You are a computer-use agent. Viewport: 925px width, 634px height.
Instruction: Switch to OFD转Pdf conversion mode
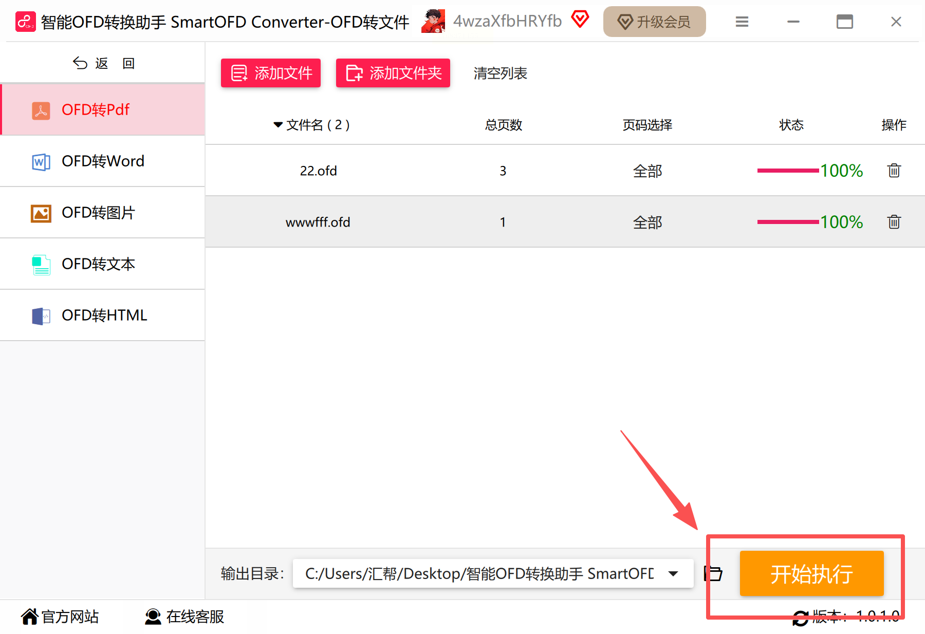pos(103,109)
